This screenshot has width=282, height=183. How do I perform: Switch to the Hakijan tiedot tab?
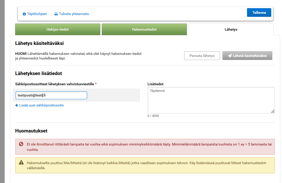[x=57, y=29]
